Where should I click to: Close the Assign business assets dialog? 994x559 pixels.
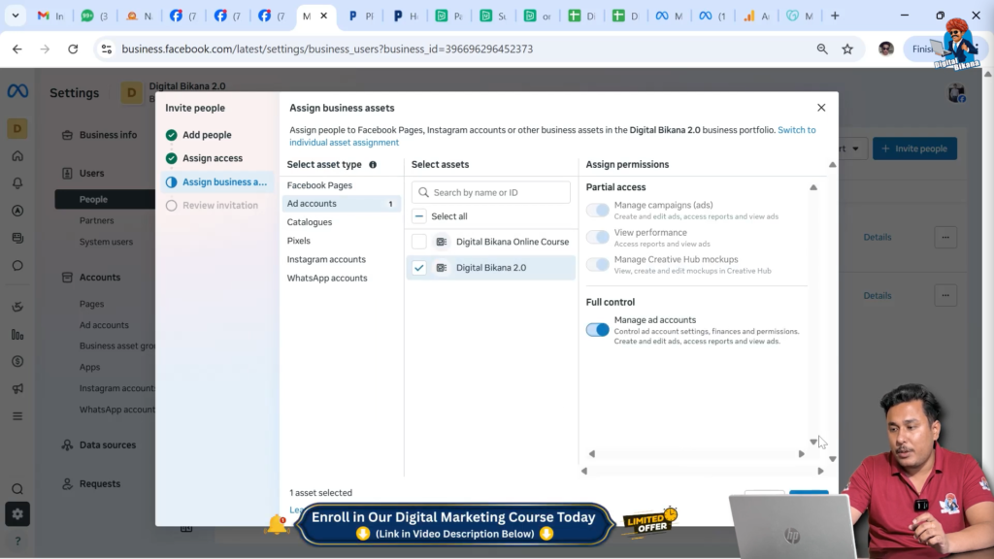tap(821, 108)
